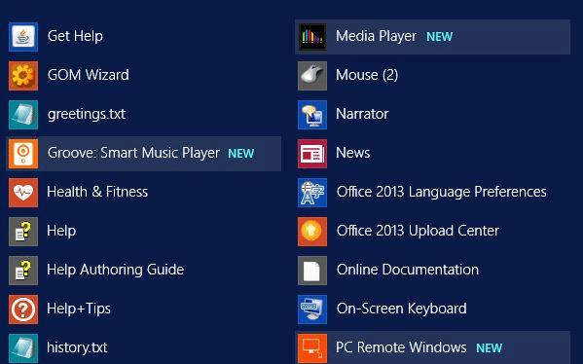Click the Help document question-mark icon

click(x=23, y=232)
